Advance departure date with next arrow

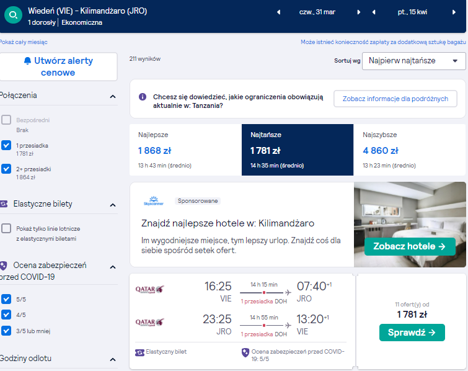coord(358,12)
